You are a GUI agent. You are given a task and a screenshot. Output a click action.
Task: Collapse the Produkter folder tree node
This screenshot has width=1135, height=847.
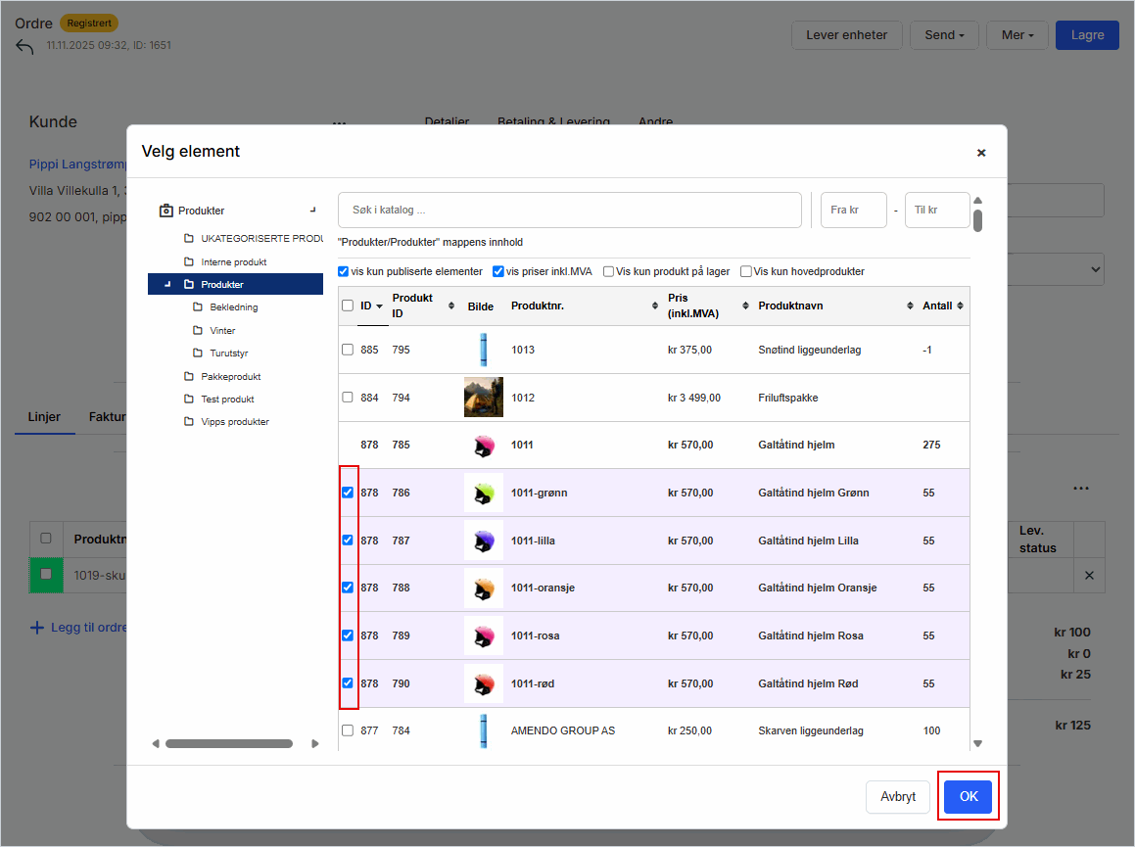pos(167,285)
